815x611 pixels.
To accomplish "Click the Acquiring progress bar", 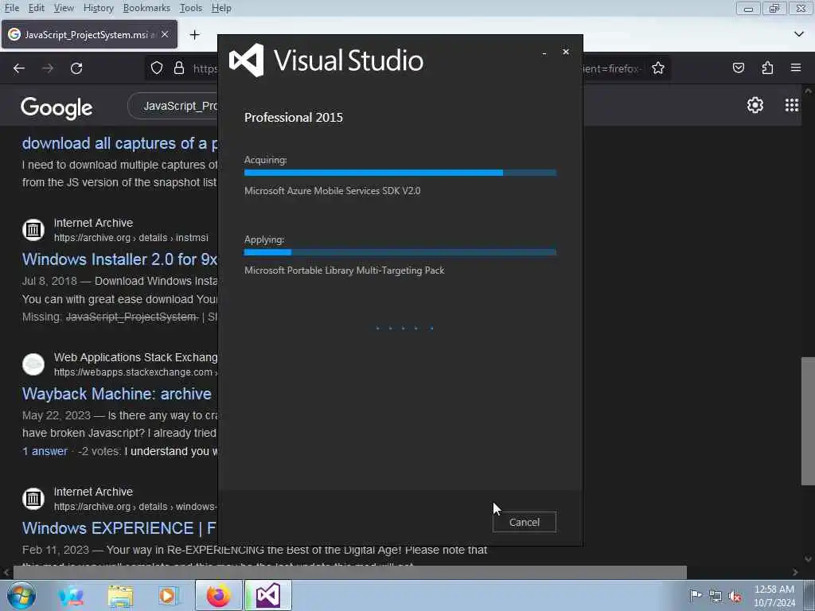I will 400,173.
